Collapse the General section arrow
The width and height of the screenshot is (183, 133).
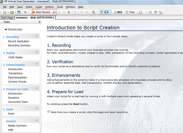[37, 120]
